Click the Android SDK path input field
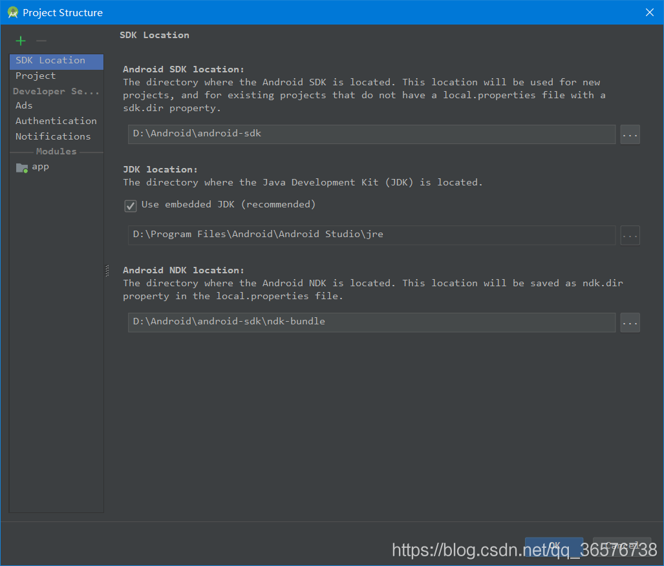664x566 pixels. click(x=371, y=134)
